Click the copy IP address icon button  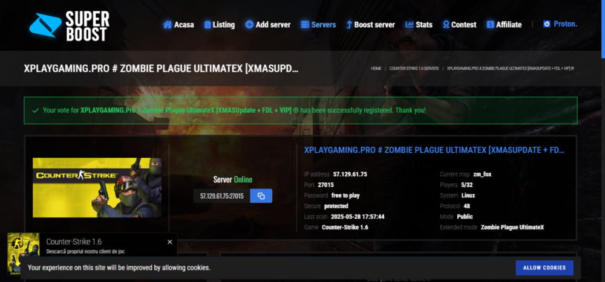(x=261, y=196)
